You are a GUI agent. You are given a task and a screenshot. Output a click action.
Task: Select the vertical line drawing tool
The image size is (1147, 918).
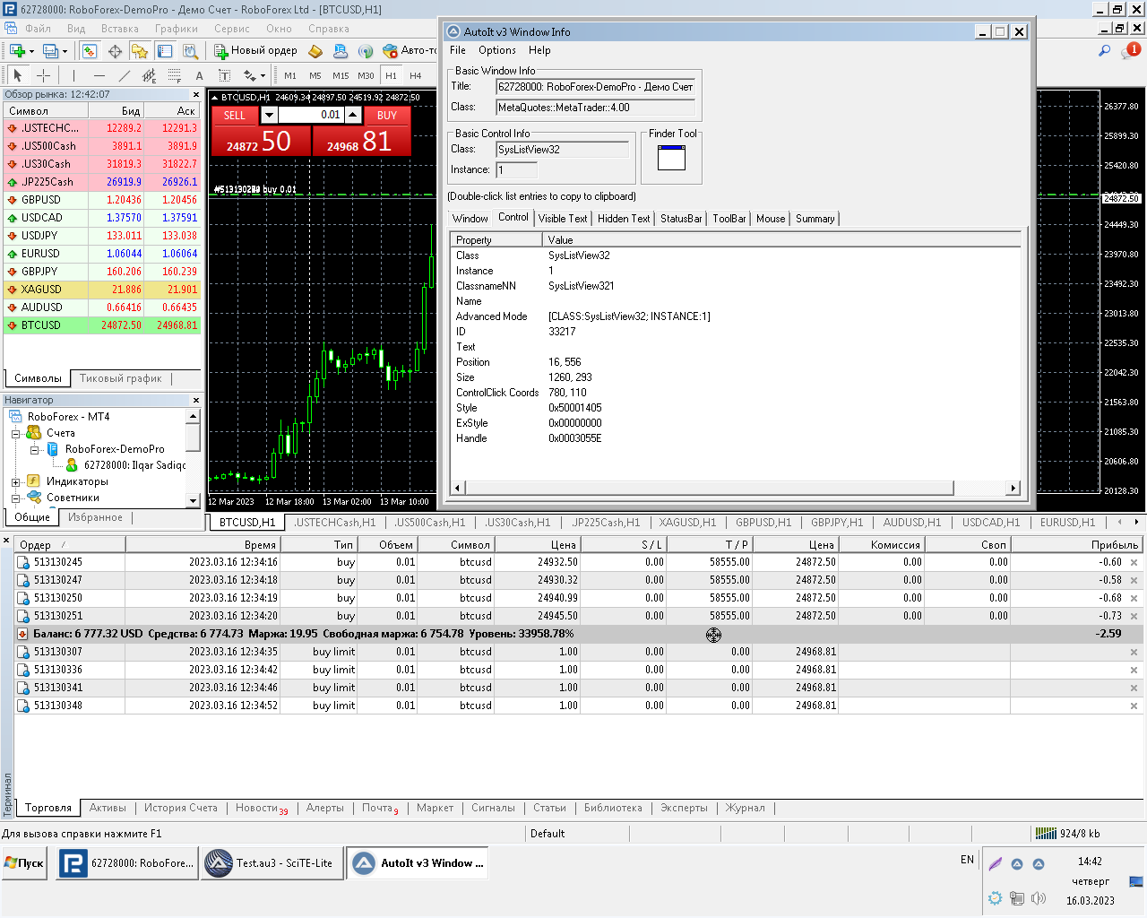pos(73,75)
